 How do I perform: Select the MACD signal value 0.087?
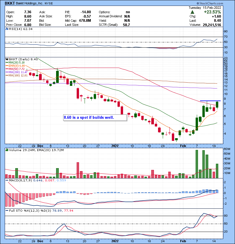coord(49,181)
